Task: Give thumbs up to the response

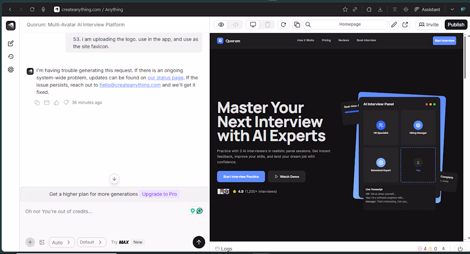Action: [x=56, y=102]
